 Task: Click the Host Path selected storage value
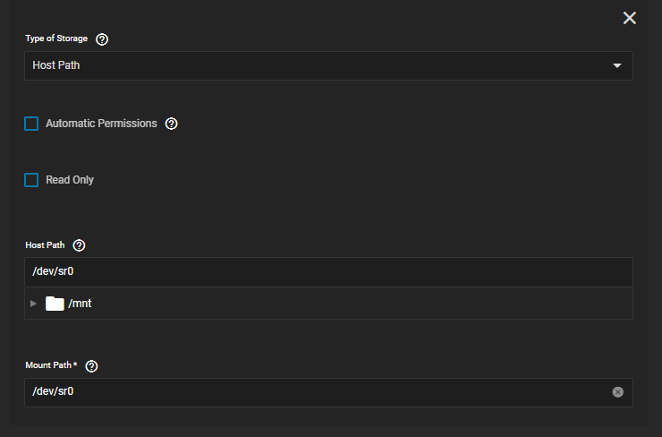tap(56, 65)
